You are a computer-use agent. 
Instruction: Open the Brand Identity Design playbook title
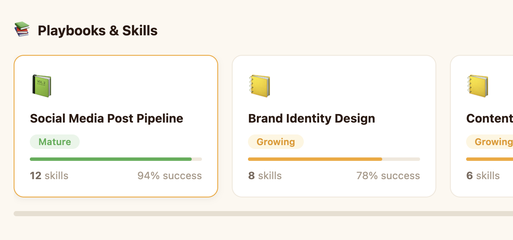(x=311, y=118)
